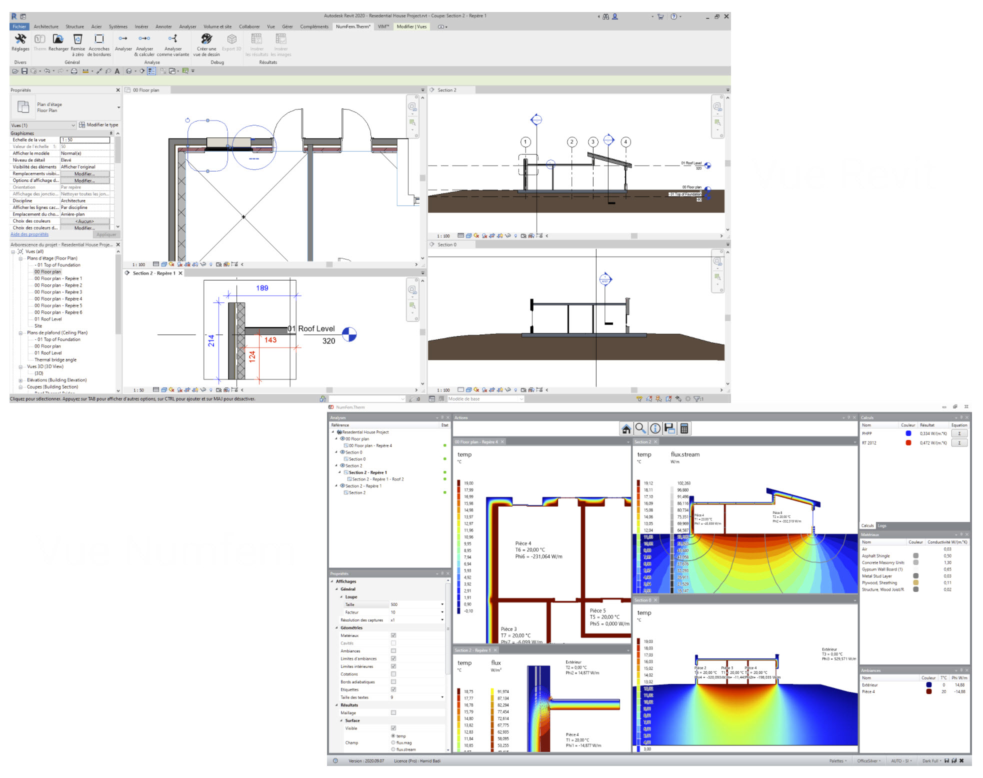Select Section 2 - Repère 1 - Roof 2 analysis
983x778 pixels.
378,479
